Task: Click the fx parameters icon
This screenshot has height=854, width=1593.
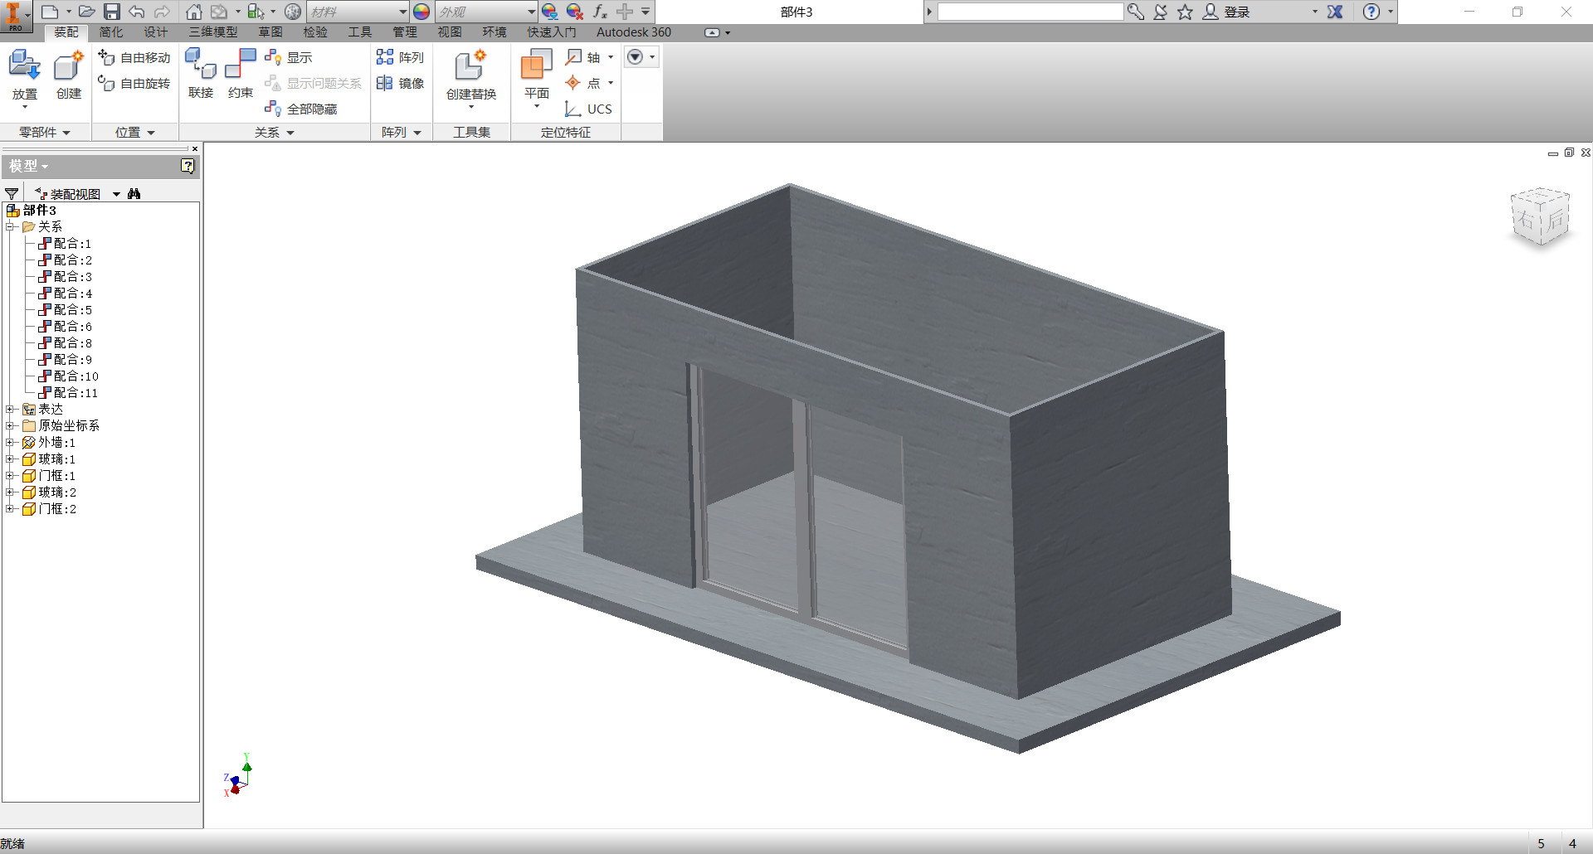Action: click(600, 12)
